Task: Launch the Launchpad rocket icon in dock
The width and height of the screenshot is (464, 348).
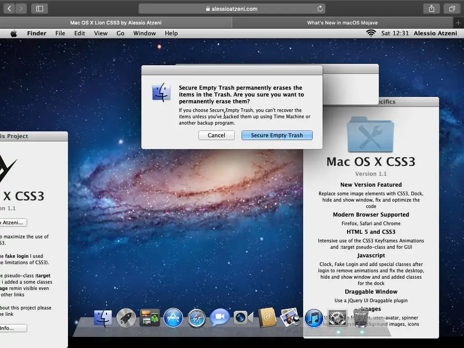Action: pyautogui.click(x=126, y=318)
